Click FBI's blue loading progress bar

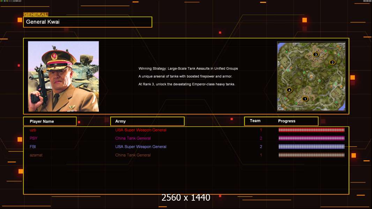click(312, 147)
